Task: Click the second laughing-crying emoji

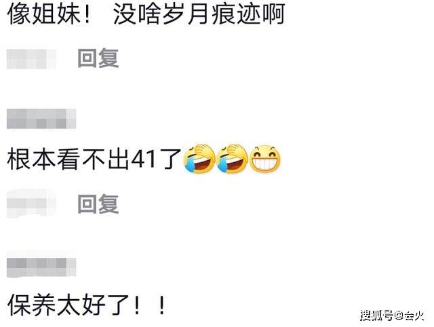Action: (x=232, y=159)
